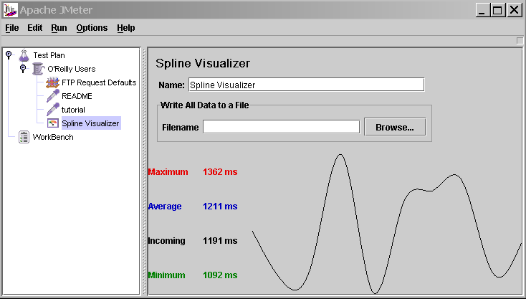Open the File menu

(12, 28)
